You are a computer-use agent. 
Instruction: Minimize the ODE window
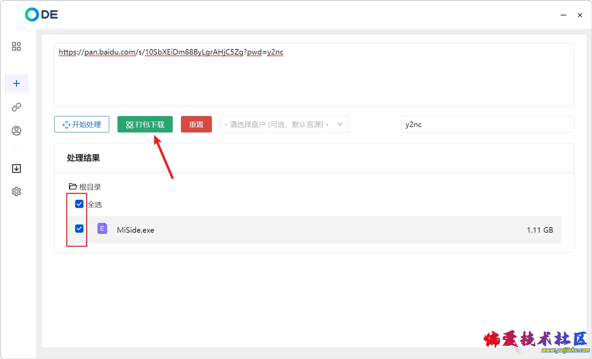click(563, 15)
